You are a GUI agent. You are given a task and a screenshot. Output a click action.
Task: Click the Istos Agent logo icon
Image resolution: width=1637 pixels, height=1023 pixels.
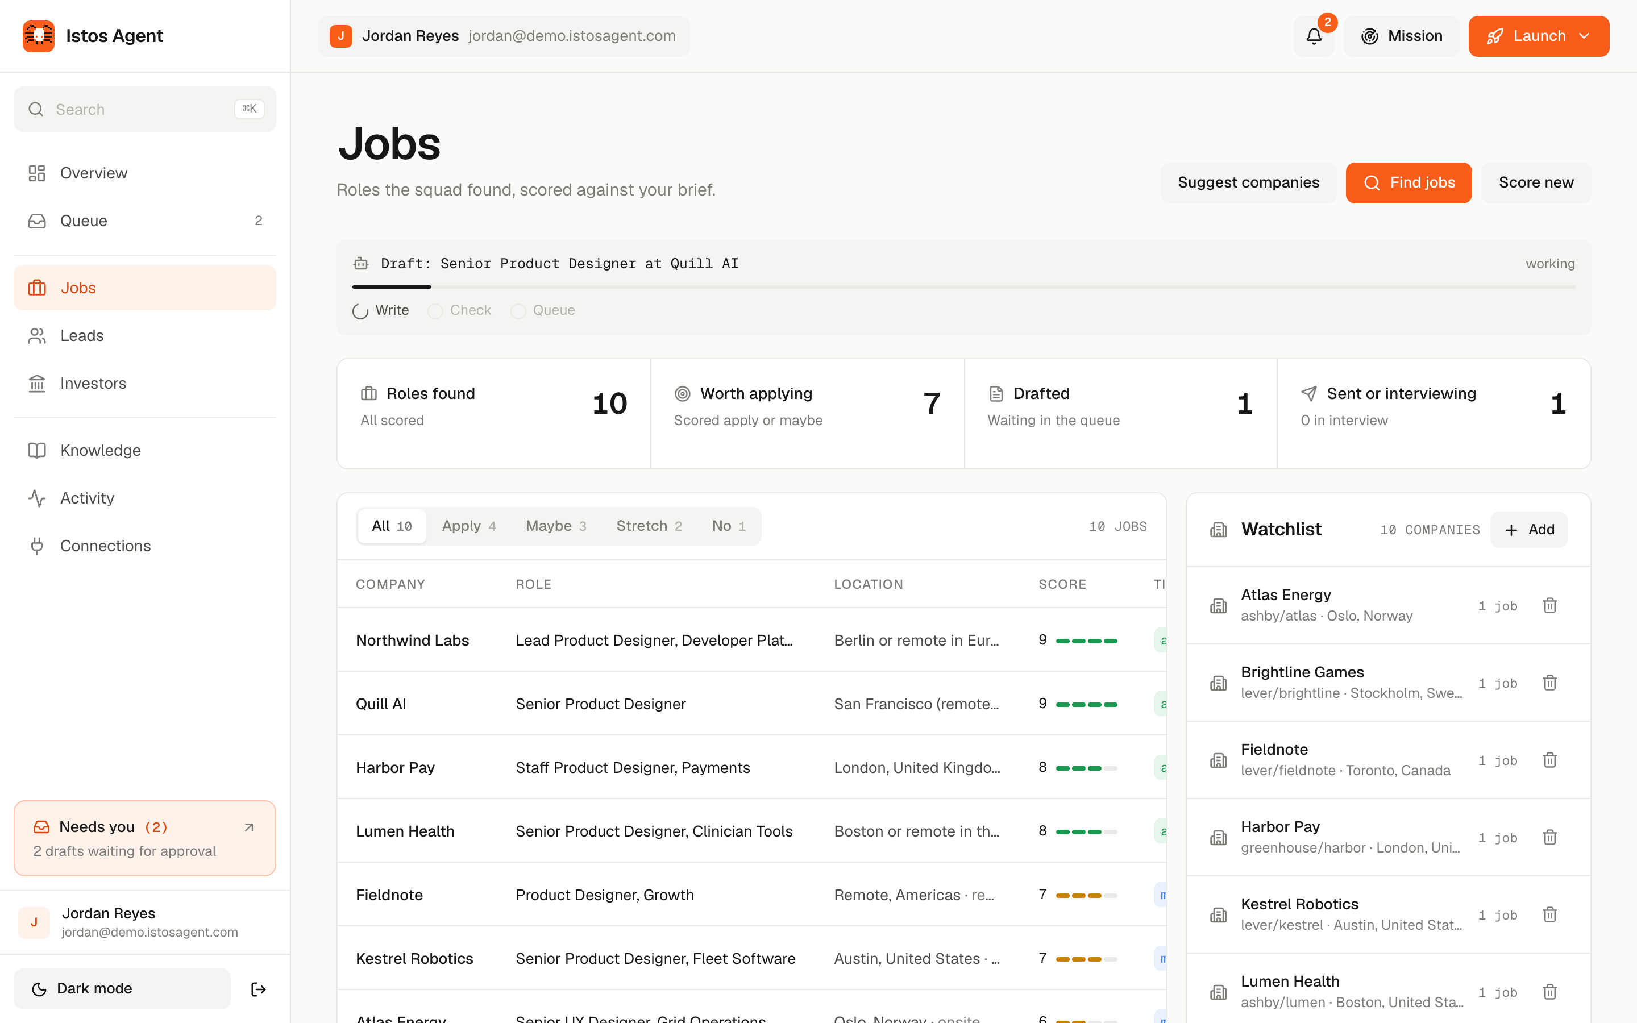point(39,36)
